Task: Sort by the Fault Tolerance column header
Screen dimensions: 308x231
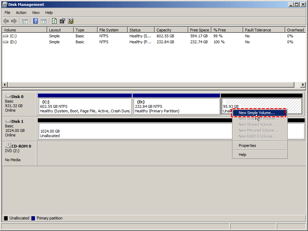Action: click(264, 30)
